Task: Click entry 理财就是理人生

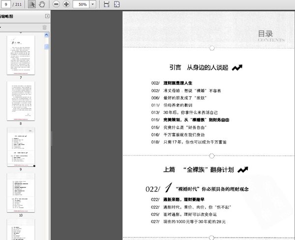Action: tap(178, 83)
